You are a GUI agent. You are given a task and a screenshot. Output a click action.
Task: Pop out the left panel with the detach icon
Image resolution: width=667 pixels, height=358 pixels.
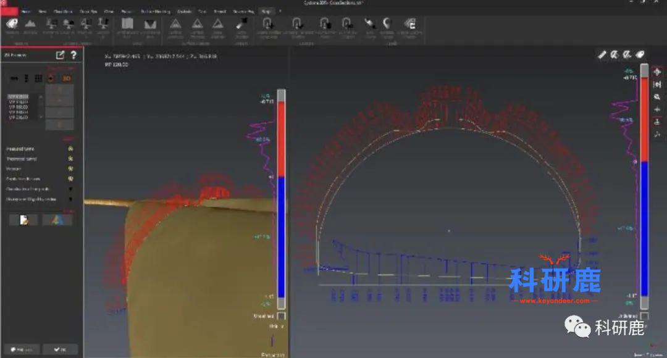[x=60, y=55]
